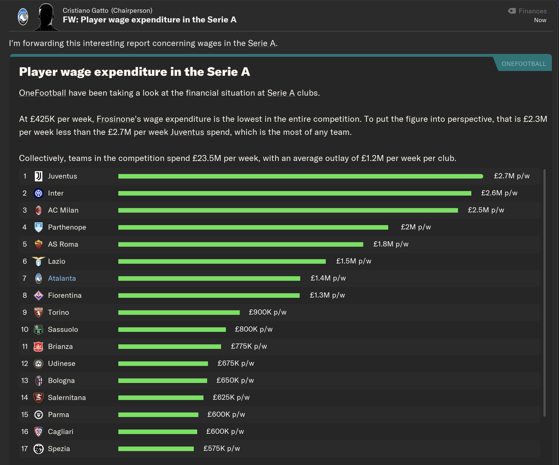
Task: Click the Sassuolo badge icon
Action: [x=39, y=330]
